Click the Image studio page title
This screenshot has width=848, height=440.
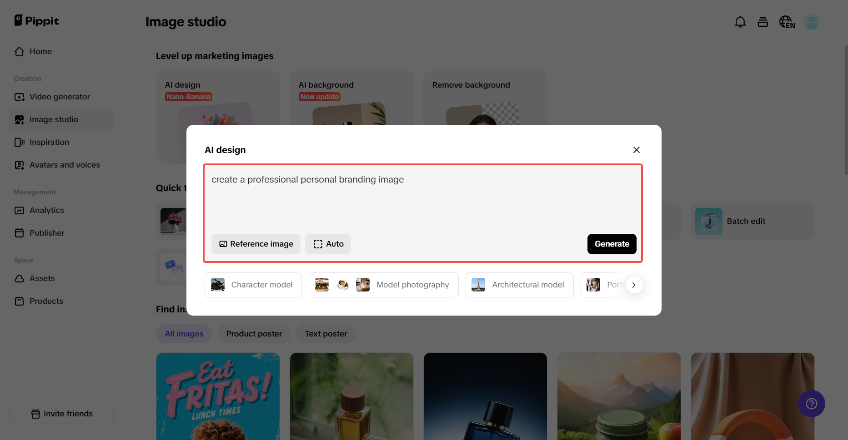[x=186, y=22]
